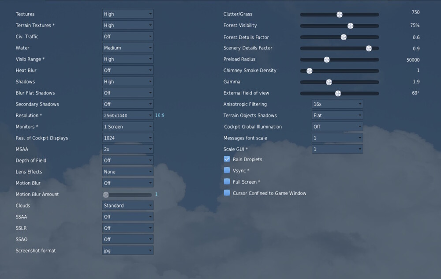Open the Resolution dropdown showing 2560x1440
Screen dimensions: 441x279
(127, 115)
